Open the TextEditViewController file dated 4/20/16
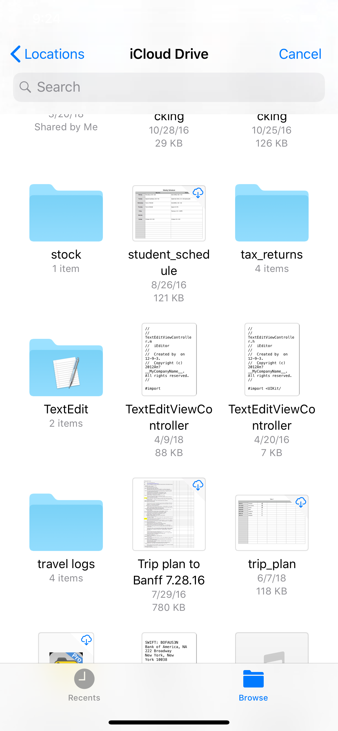The width and height of the screenshot is (338, 731). pyautogui.click(x=272, y=360)
